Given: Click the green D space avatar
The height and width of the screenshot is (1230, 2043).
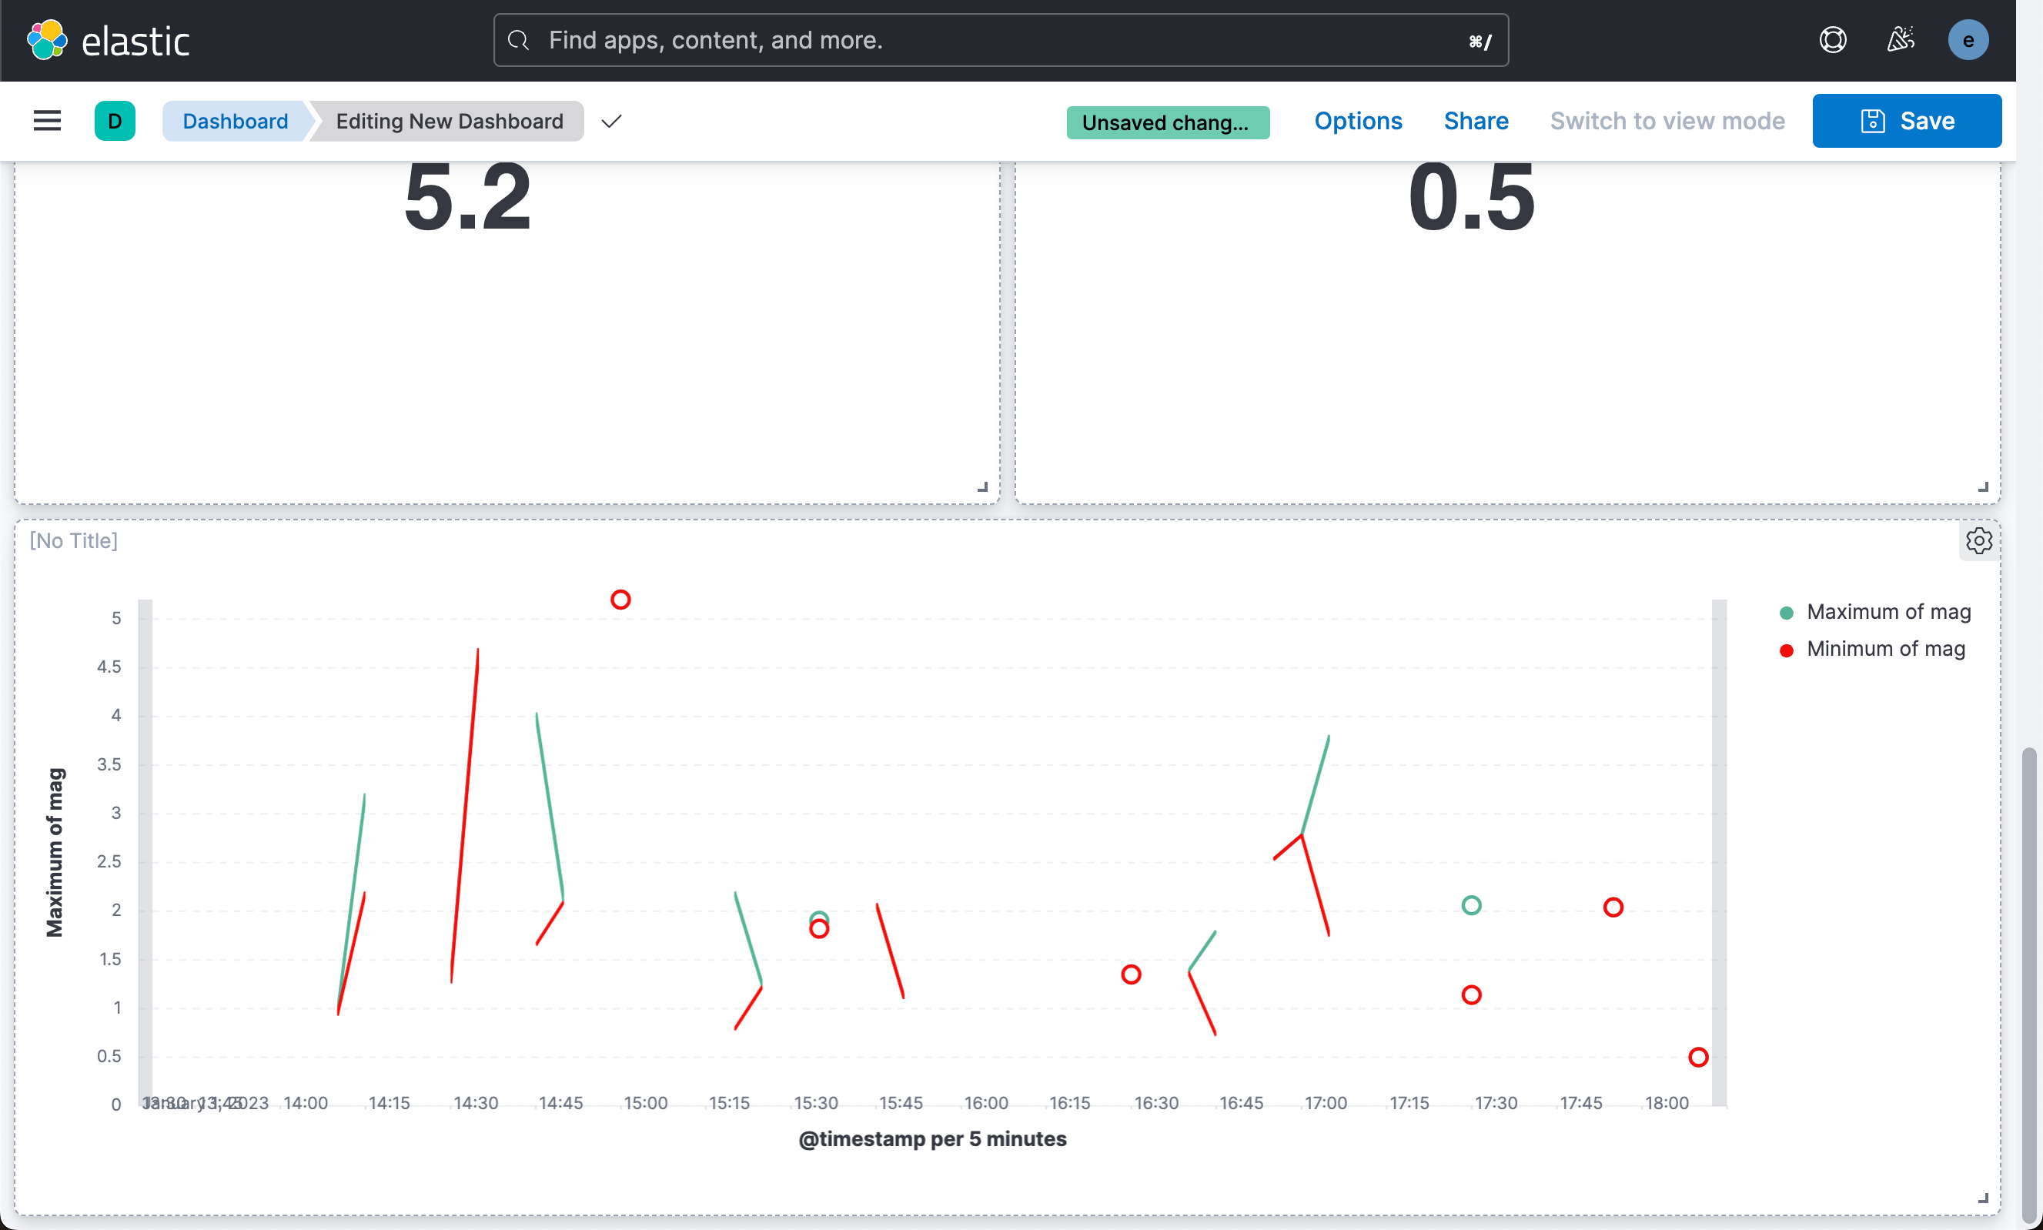Looking at the screenshot, I should click(115, 121).
